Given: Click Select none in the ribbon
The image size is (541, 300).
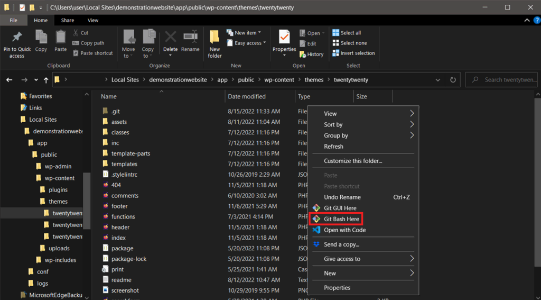Looking at the screenshot, I should coord(353,43).
